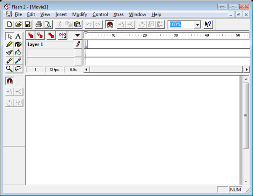Click the stage vertical scrollbar thumb
This screenshot has height=196, width=253.
246,116
